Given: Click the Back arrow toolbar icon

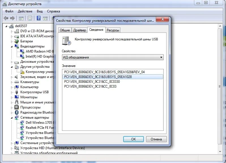Looking at the screenshot, I should coord(6,18).
